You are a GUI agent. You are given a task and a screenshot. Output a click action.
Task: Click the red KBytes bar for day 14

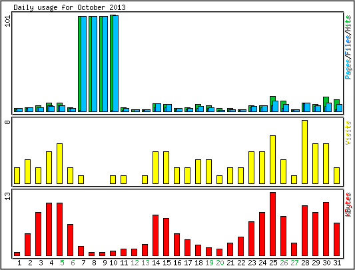pyautogui.click(x=156, y=235)
